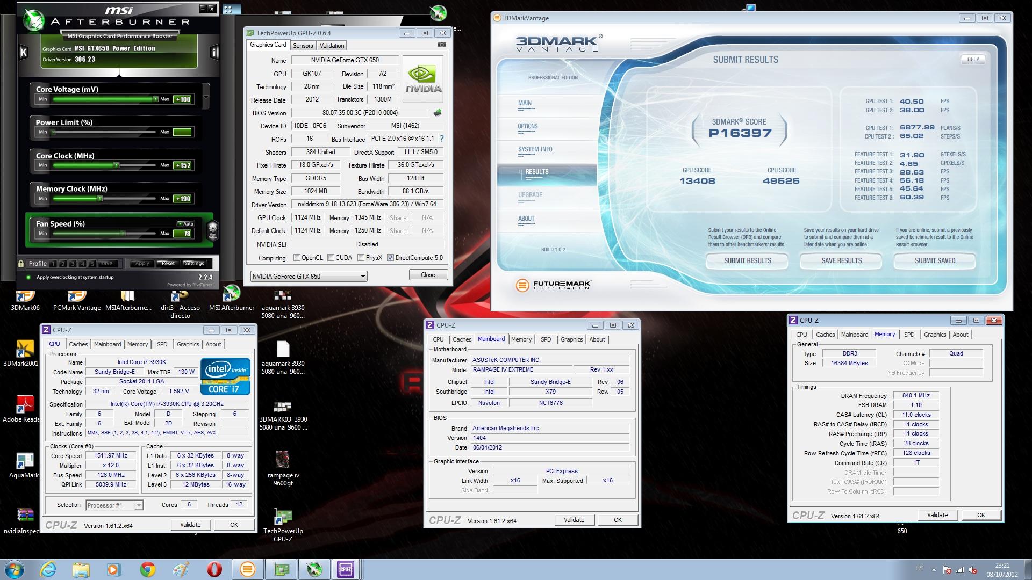Open Afterburner Settings button
The height and width of the screenshot is (580, 1032).
click(x=194, y=264)
